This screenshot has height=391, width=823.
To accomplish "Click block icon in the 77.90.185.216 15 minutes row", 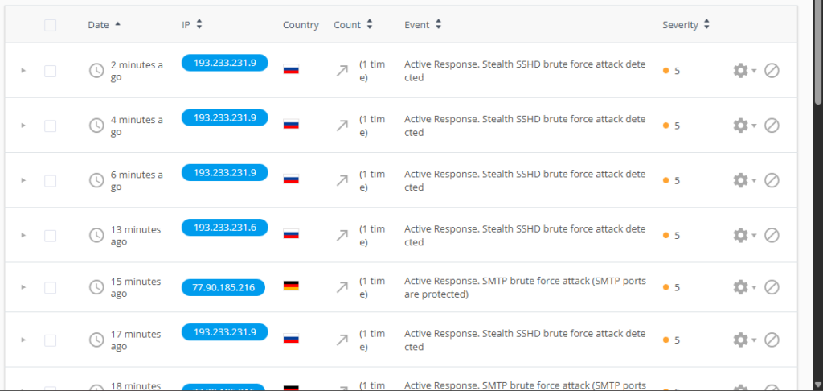I will [x=772, y=287].
